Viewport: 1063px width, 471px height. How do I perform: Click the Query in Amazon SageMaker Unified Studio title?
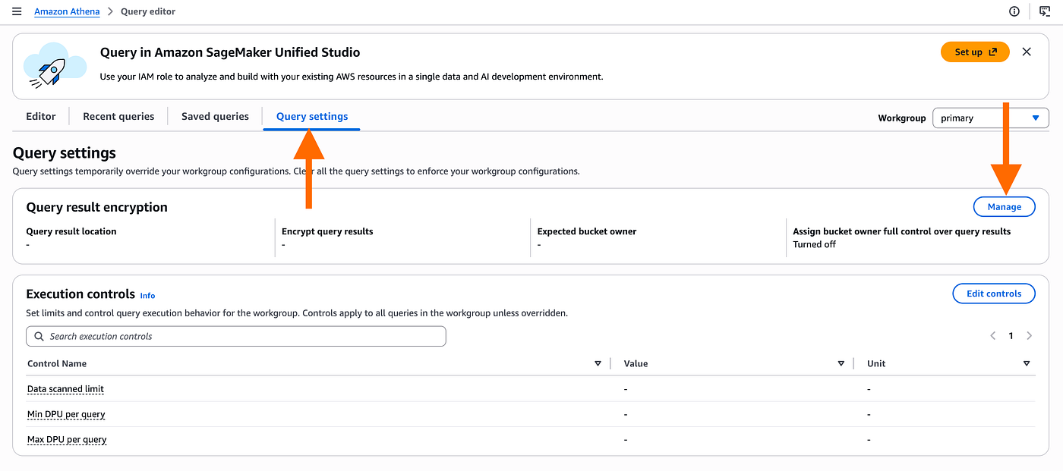[230, 52]
